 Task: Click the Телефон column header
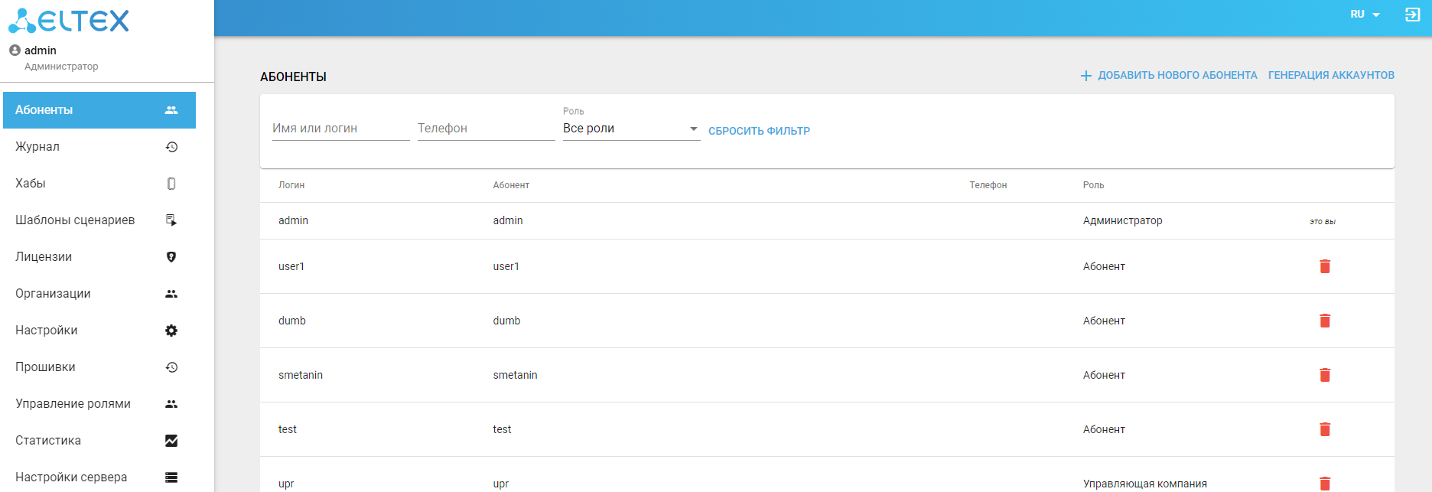(988, 185)
